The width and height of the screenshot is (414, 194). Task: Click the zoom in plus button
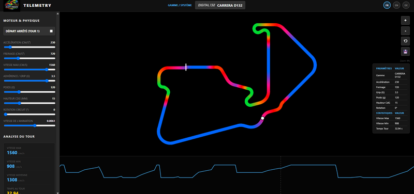405,20
